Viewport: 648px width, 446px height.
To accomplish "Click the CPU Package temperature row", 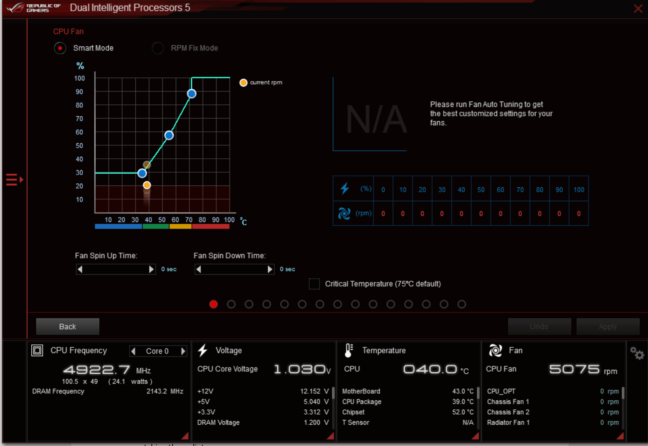I will click(x=408, y=402).
